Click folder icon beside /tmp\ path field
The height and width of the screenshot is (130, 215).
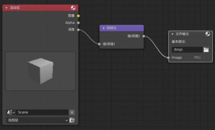[206, 49]
